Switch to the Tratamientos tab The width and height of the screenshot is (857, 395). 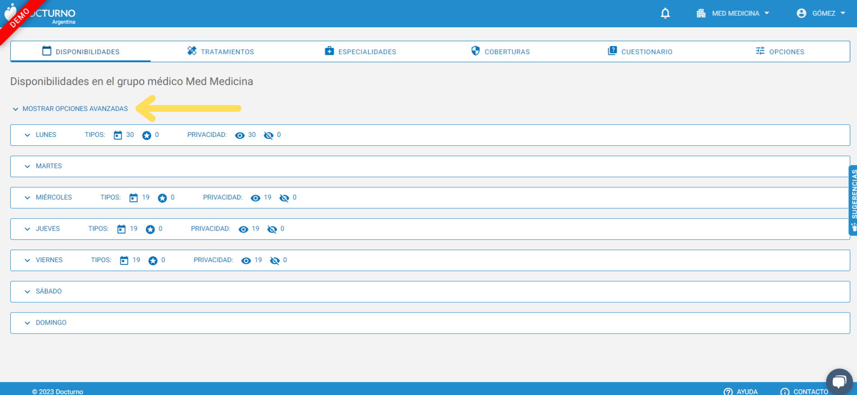[220, 52]
